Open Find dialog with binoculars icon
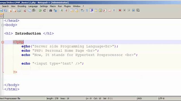This screenshot has width=181, height=101. point(51,10)
